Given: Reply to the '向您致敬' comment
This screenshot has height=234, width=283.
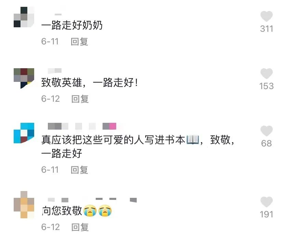Looking at the screenshot, I should click(x=80, y=227).
